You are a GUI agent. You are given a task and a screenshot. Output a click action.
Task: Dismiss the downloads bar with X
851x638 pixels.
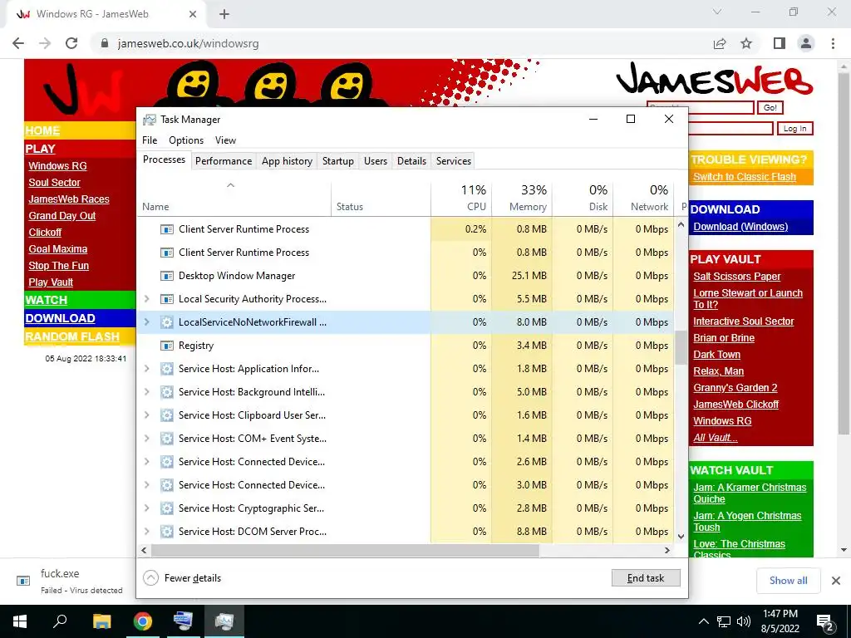[836, 581]
